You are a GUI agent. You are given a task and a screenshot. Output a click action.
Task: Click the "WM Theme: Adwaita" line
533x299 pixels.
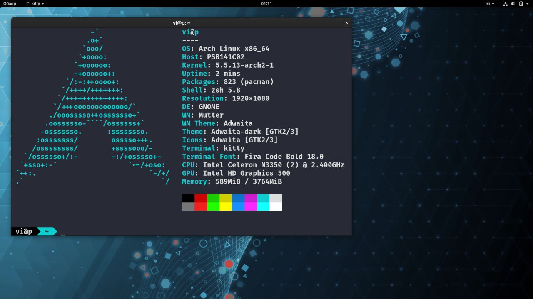pyautogui.click(x=217, y=123)
